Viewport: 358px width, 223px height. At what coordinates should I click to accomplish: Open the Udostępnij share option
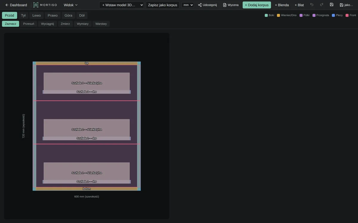pos(207,5)
